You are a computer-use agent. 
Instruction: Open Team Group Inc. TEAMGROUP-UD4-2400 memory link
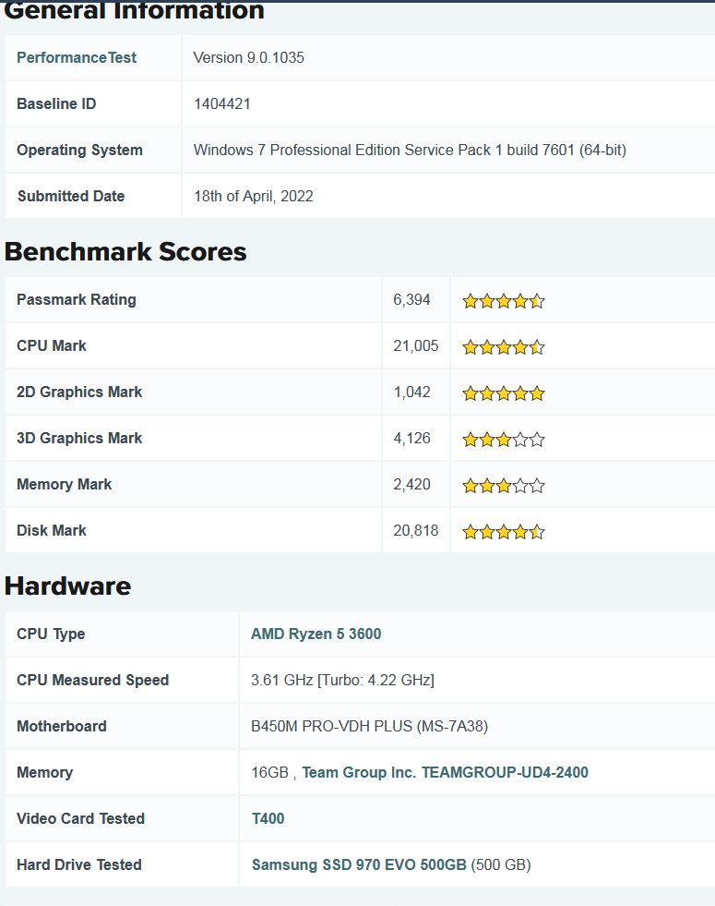(445, 772)
